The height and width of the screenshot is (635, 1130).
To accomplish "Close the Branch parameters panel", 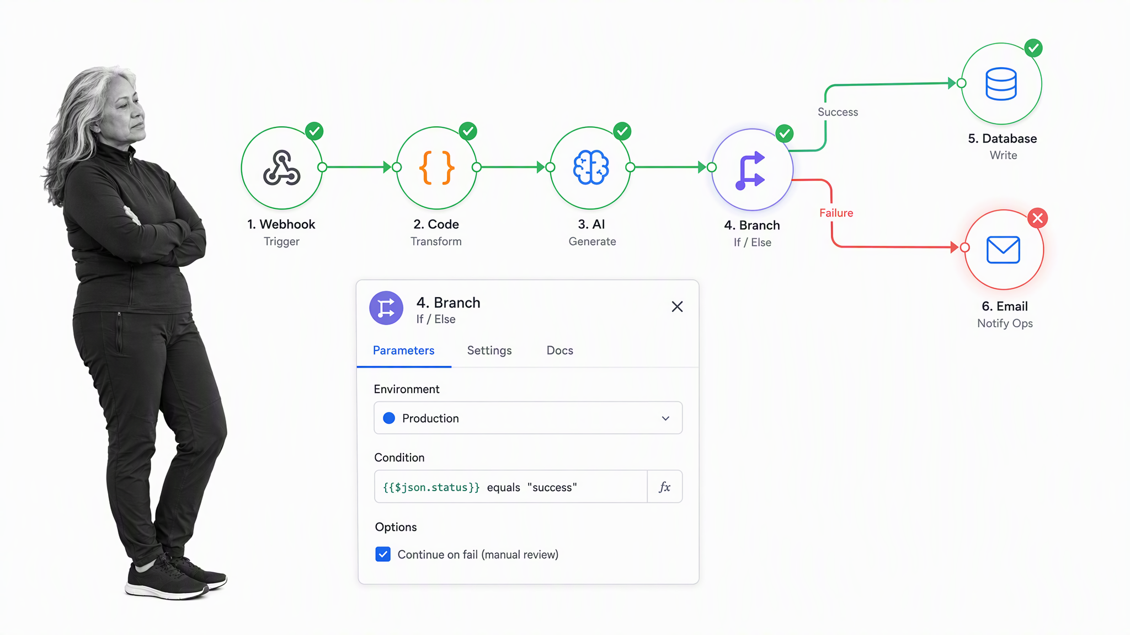I will 677,306.
